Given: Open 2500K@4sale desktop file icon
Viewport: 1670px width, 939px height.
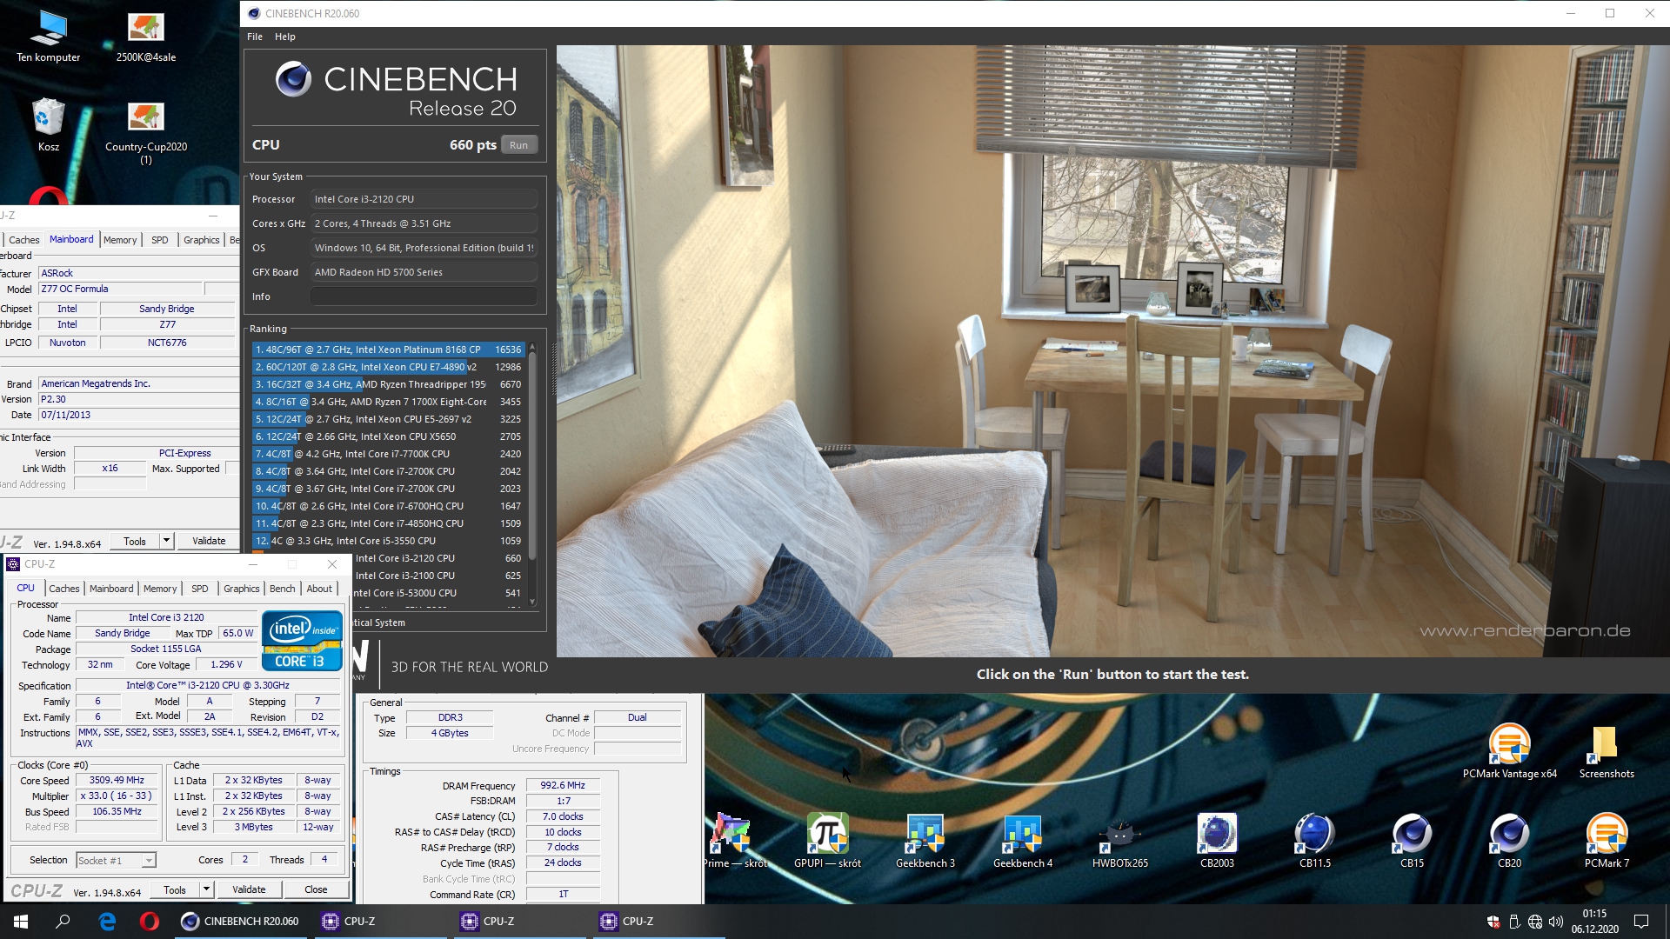Looking at the screenshot, I should click(146, 37).
